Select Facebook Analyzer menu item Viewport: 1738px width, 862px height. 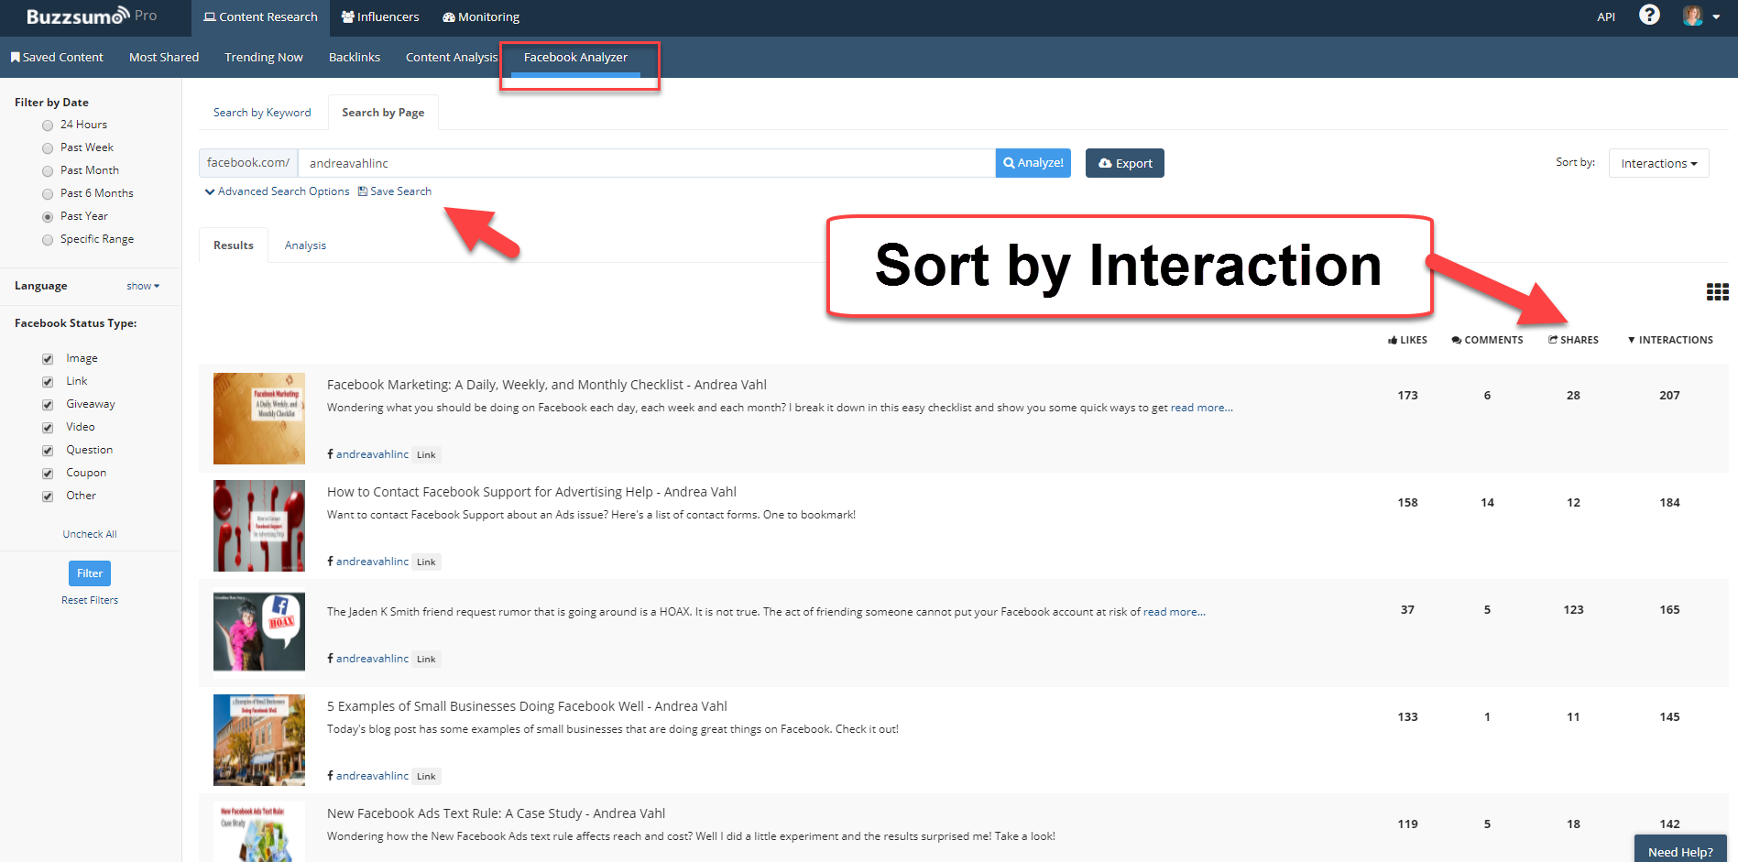[575, 57]
